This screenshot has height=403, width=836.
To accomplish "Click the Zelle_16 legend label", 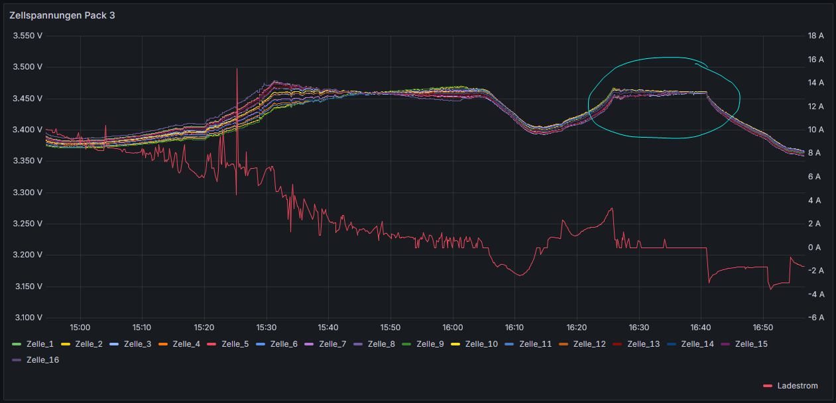I will tap(42, 360).
